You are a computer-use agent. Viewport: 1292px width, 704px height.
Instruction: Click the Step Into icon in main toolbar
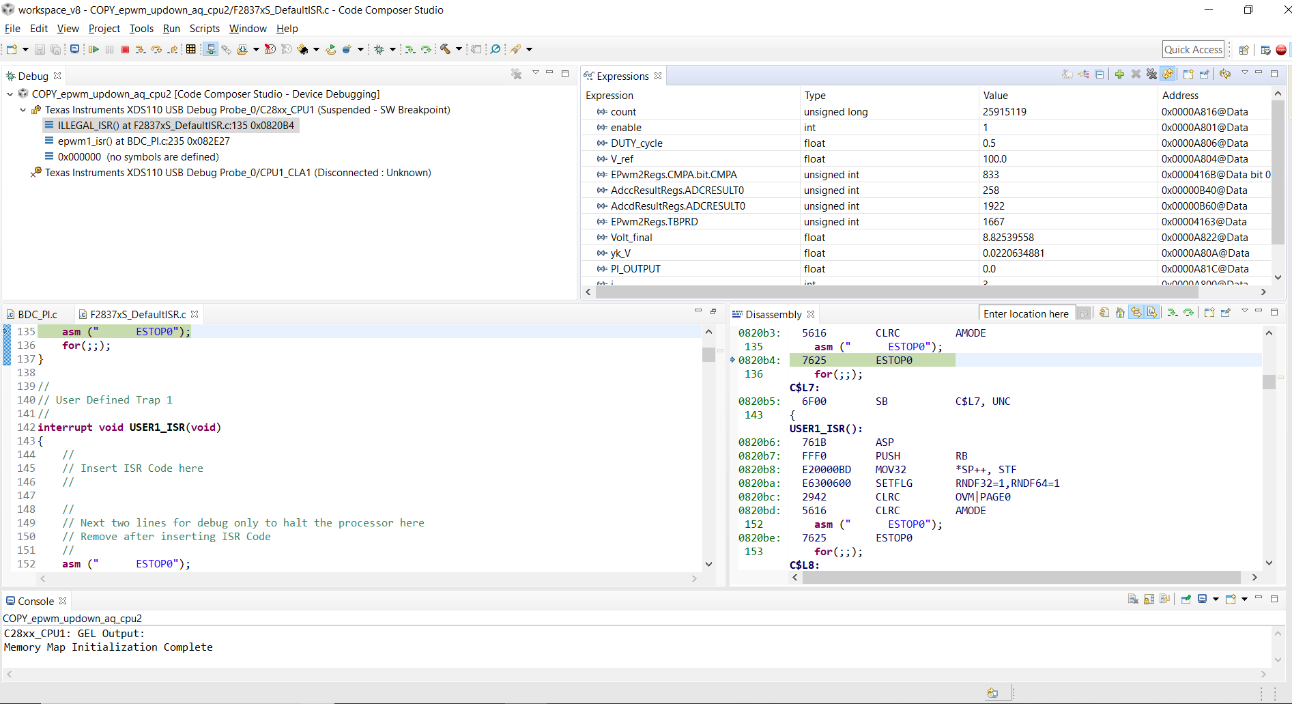pos(141,49)
